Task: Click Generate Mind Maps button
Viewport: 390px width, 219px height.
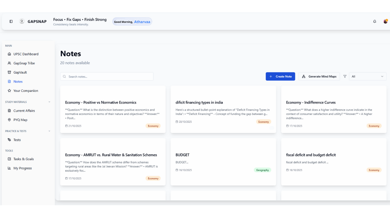Action: [319, 76]
